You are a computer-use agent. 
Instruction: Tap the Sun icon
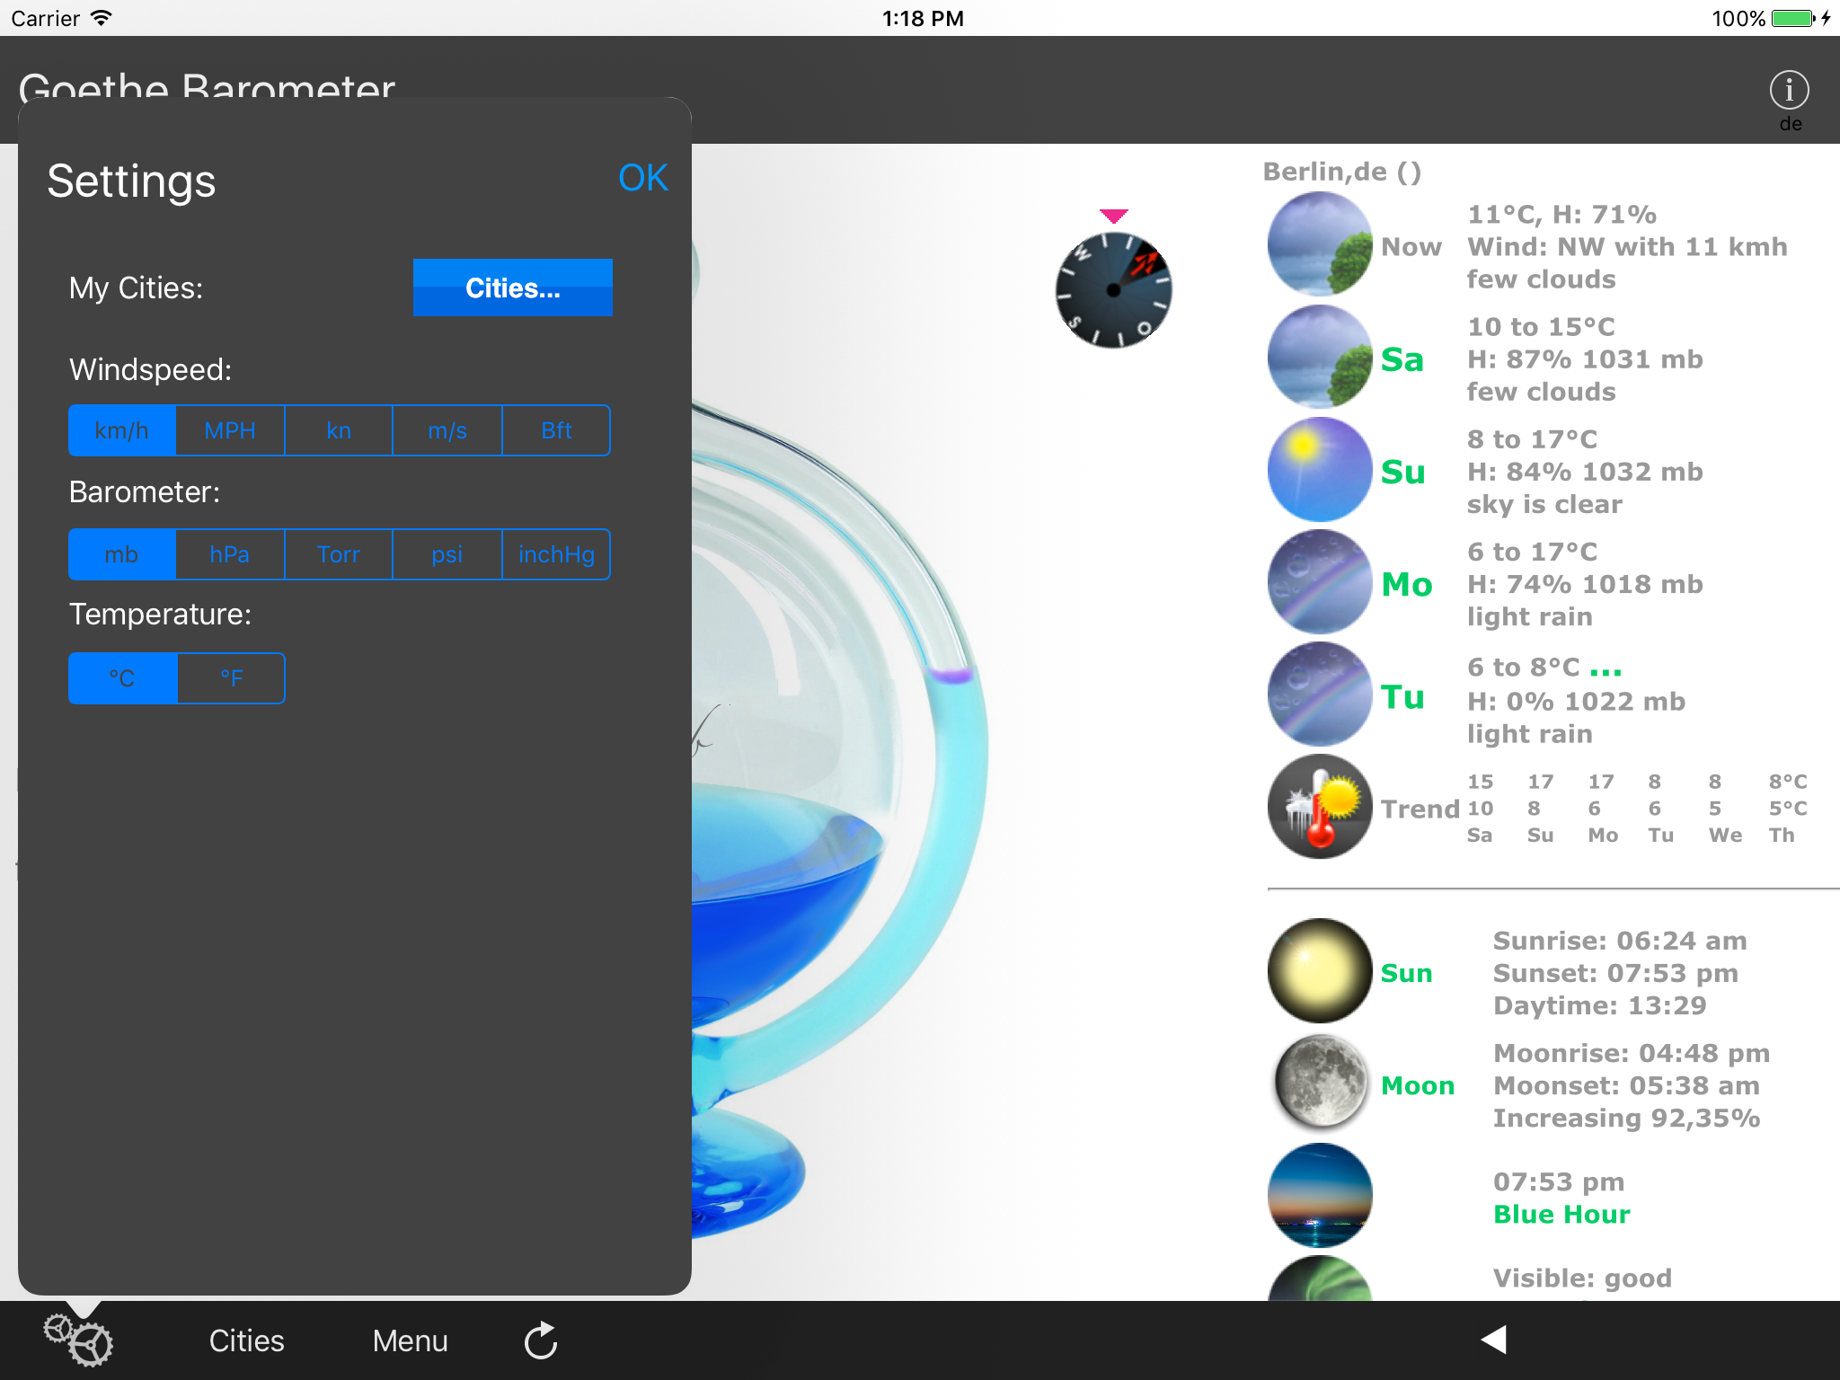[1319, 970]
